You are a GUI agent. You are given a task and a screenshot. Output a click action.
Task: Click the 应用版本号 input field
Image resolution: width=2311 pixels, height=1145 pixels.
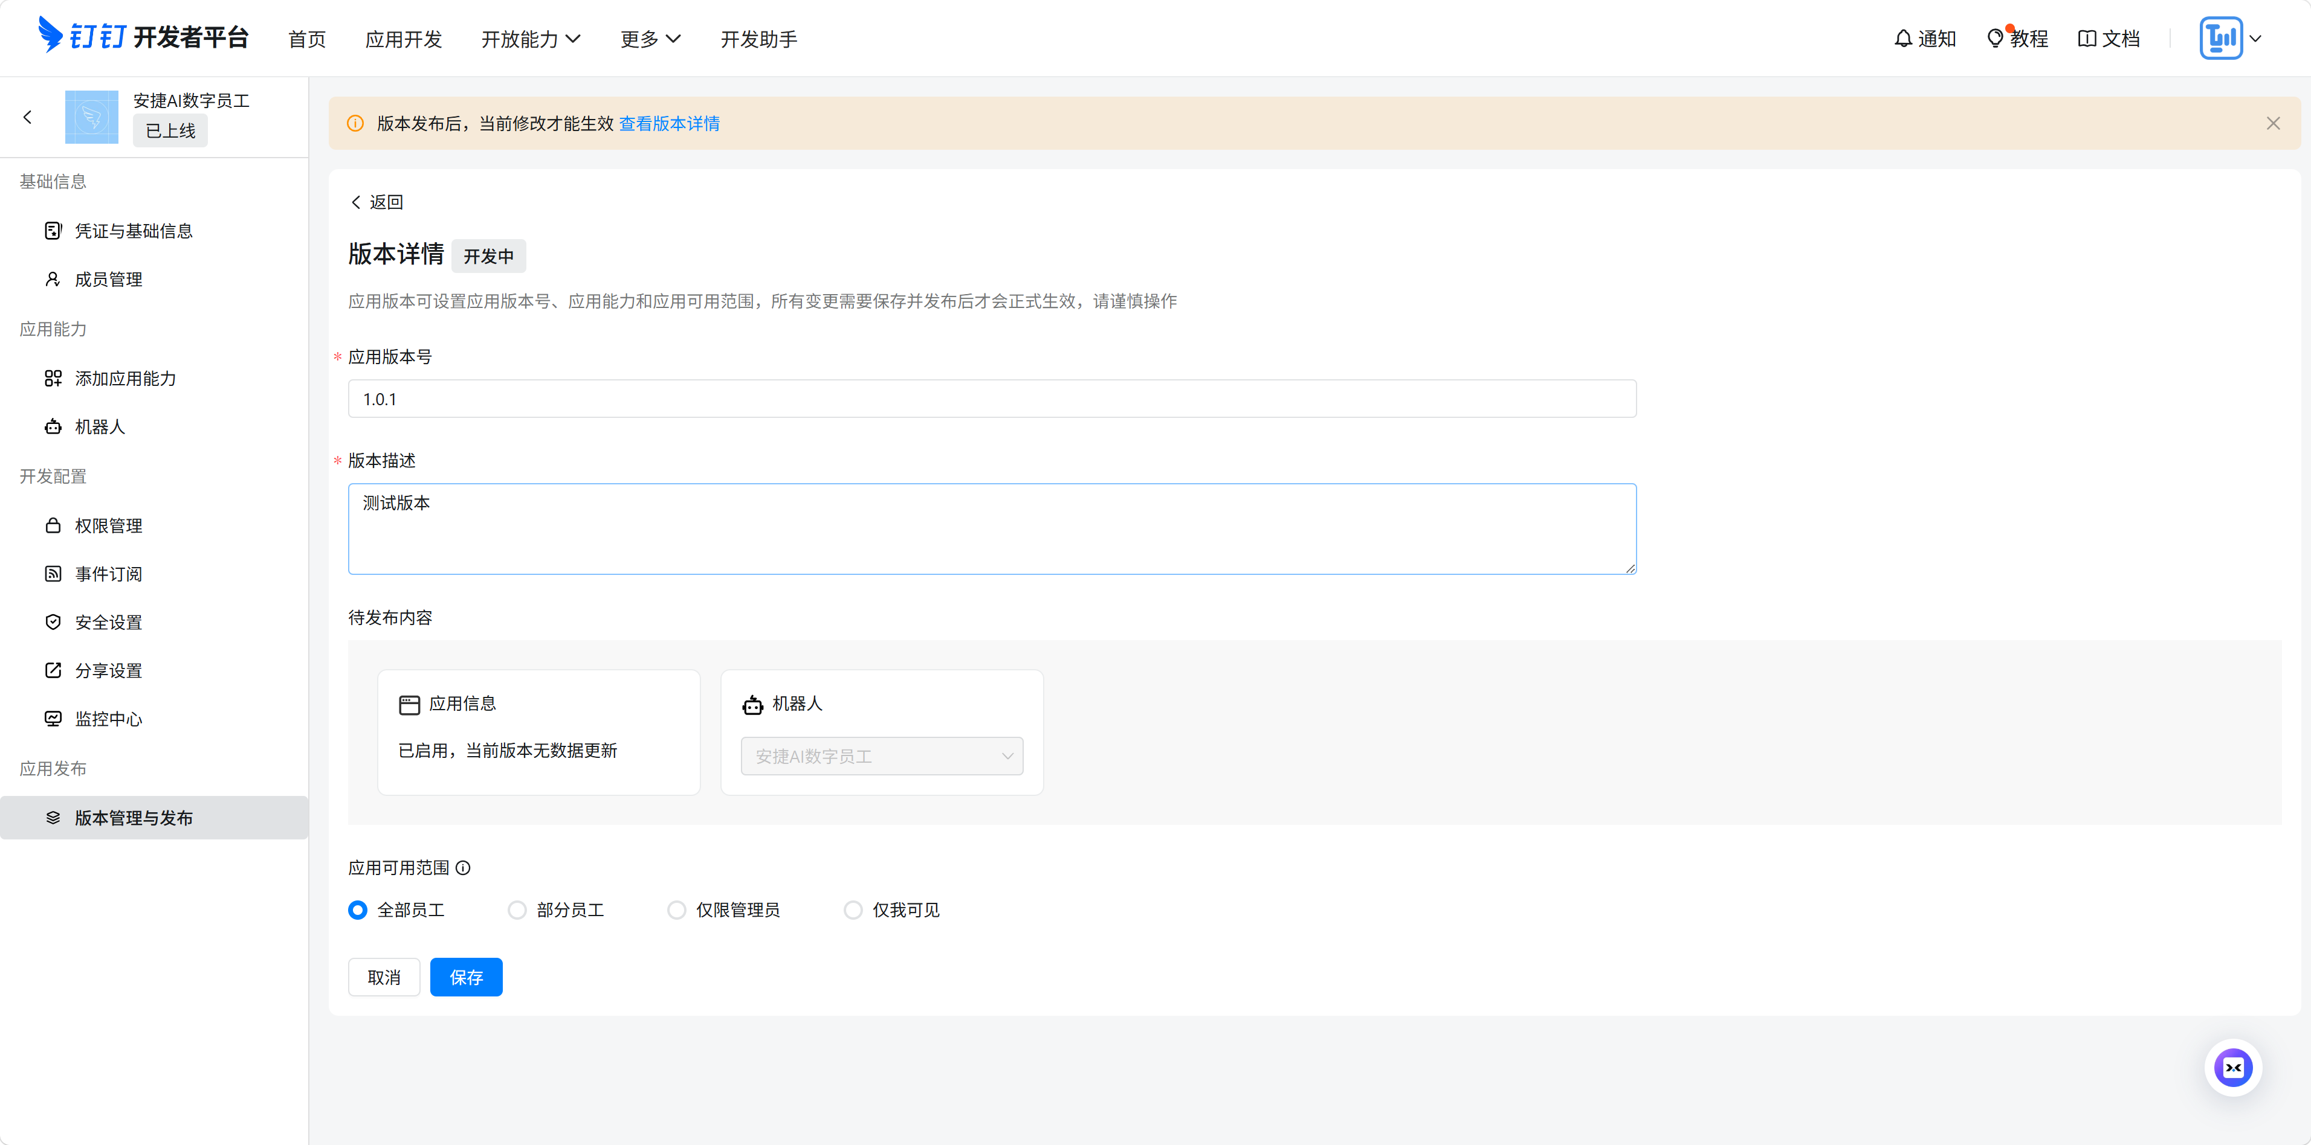point(992,399)
